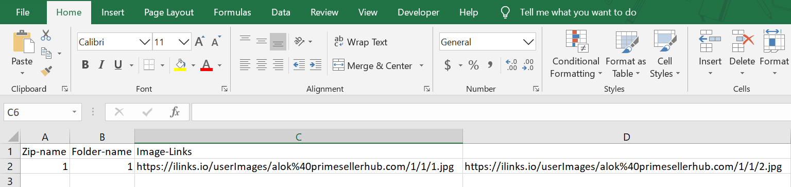Toggle Underline formatting

click(117, 65)
